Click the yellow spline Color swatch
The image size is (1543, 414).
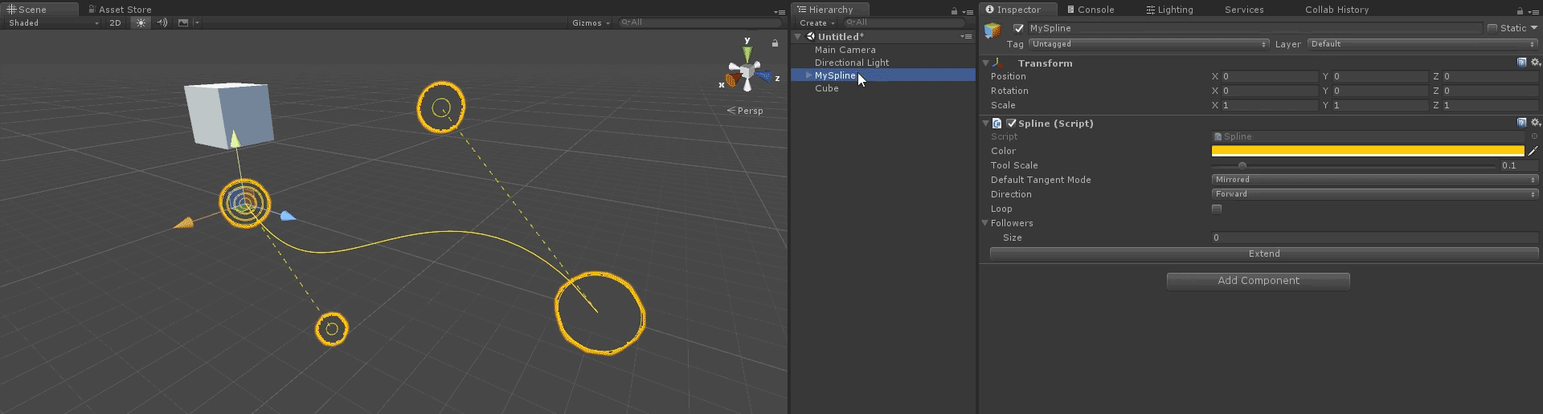[x=1367, y=151]
